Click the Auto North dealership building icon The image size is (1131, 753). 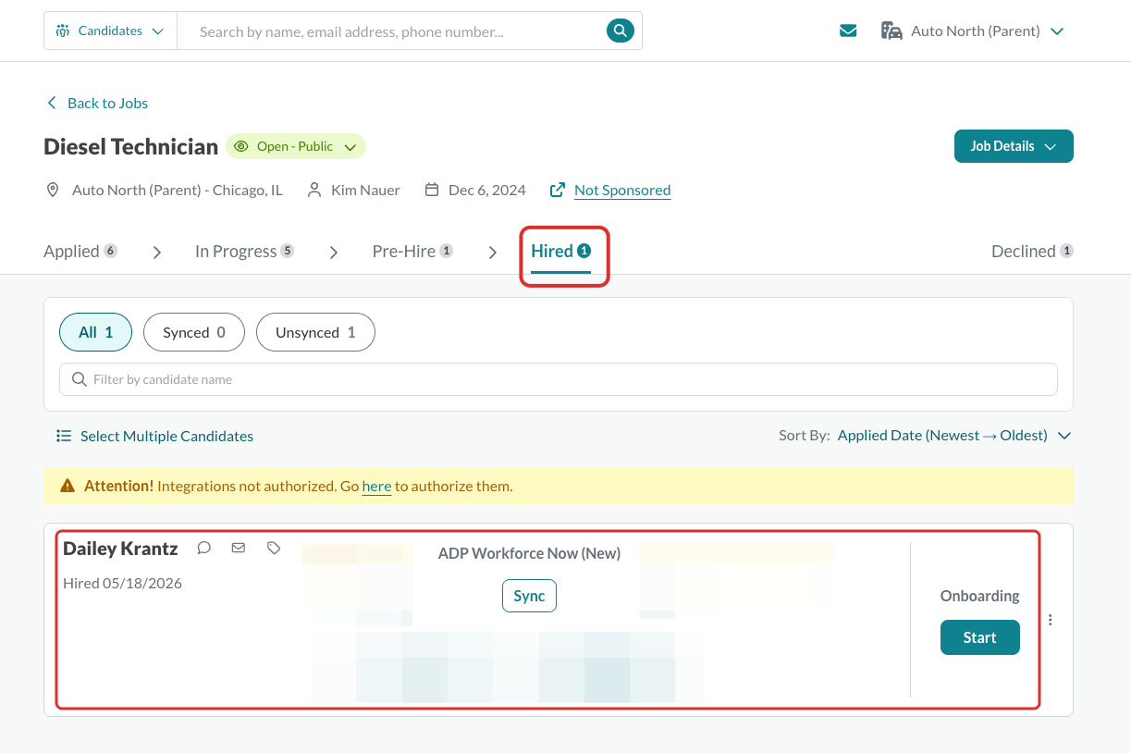point(891,31)
